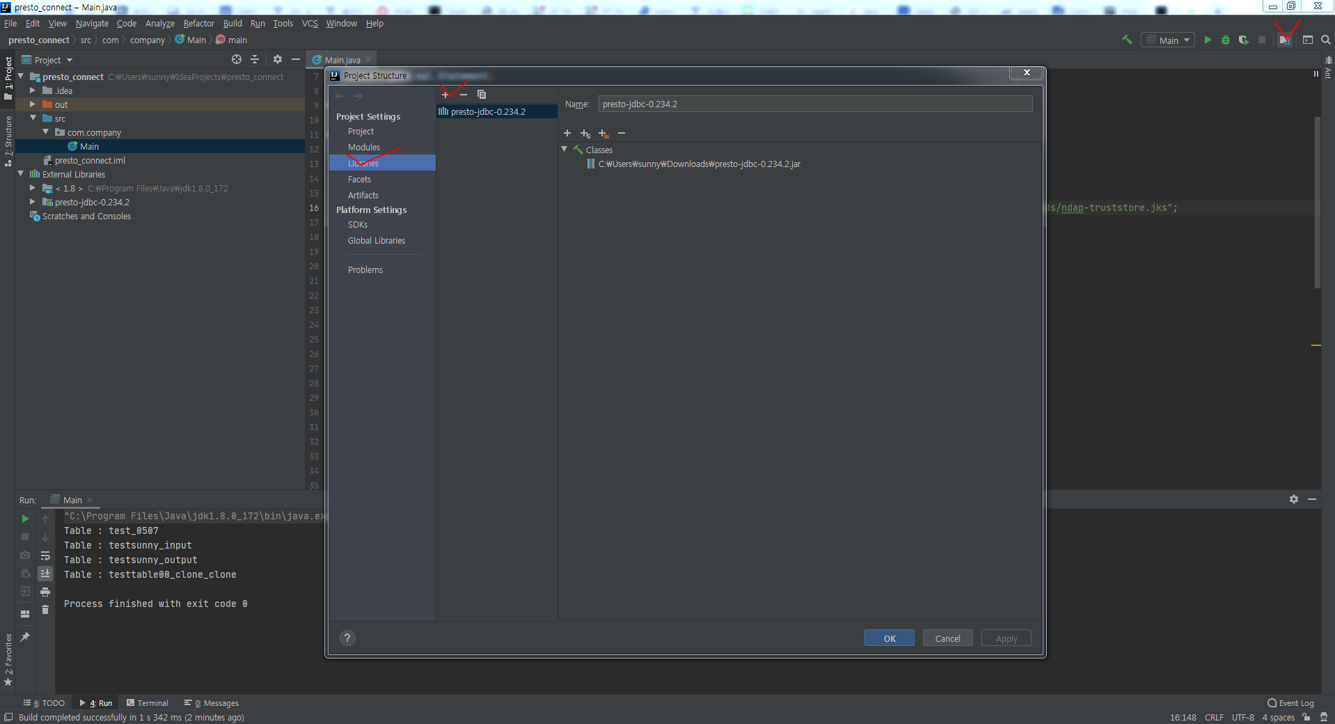Open Run panel settings gear

(x=1294, y=499)
